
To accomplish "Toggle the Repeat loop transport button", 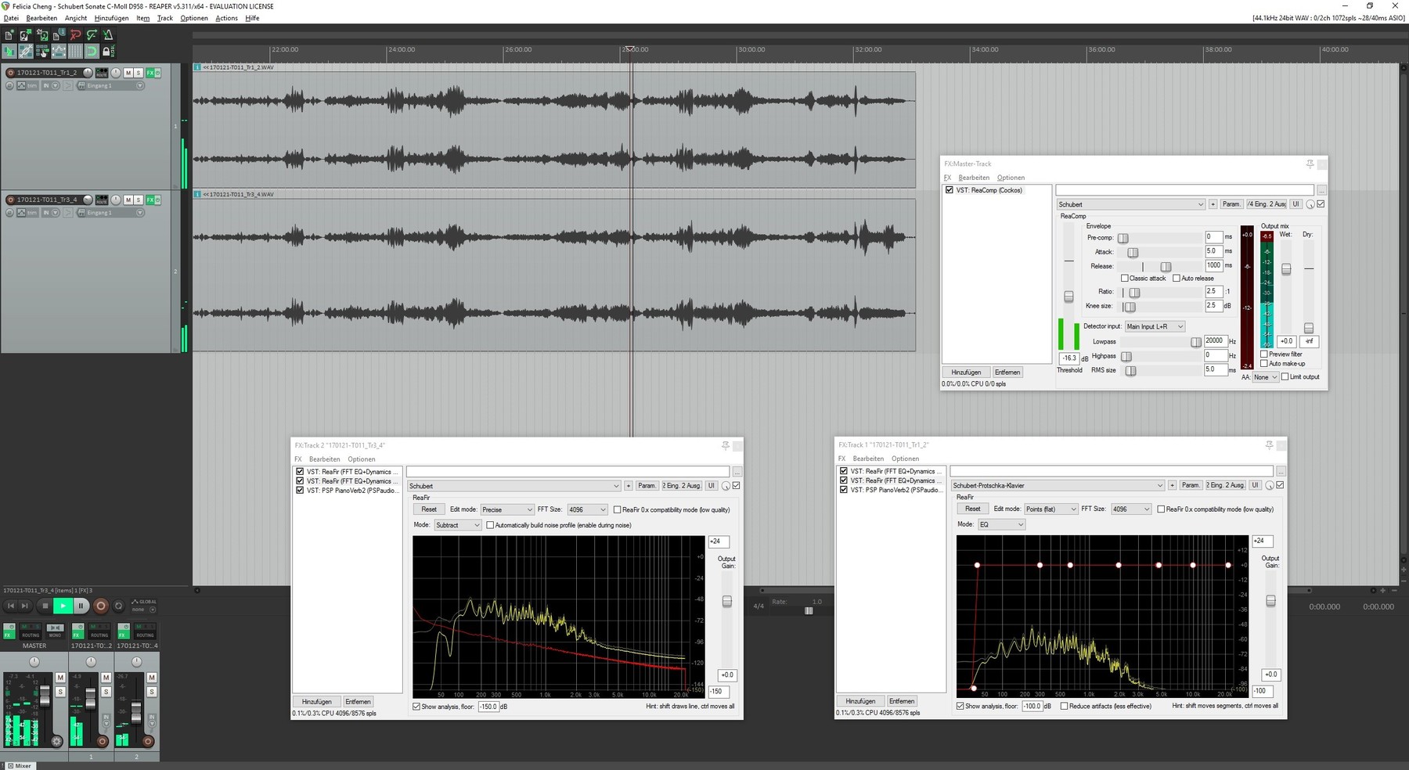I will click(x=119, y=606).
